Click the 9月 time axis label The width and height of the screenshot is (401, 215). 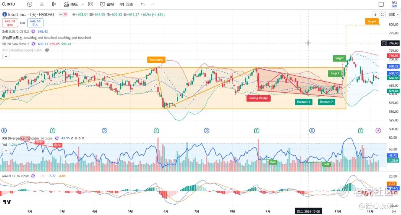click(268, 211)
